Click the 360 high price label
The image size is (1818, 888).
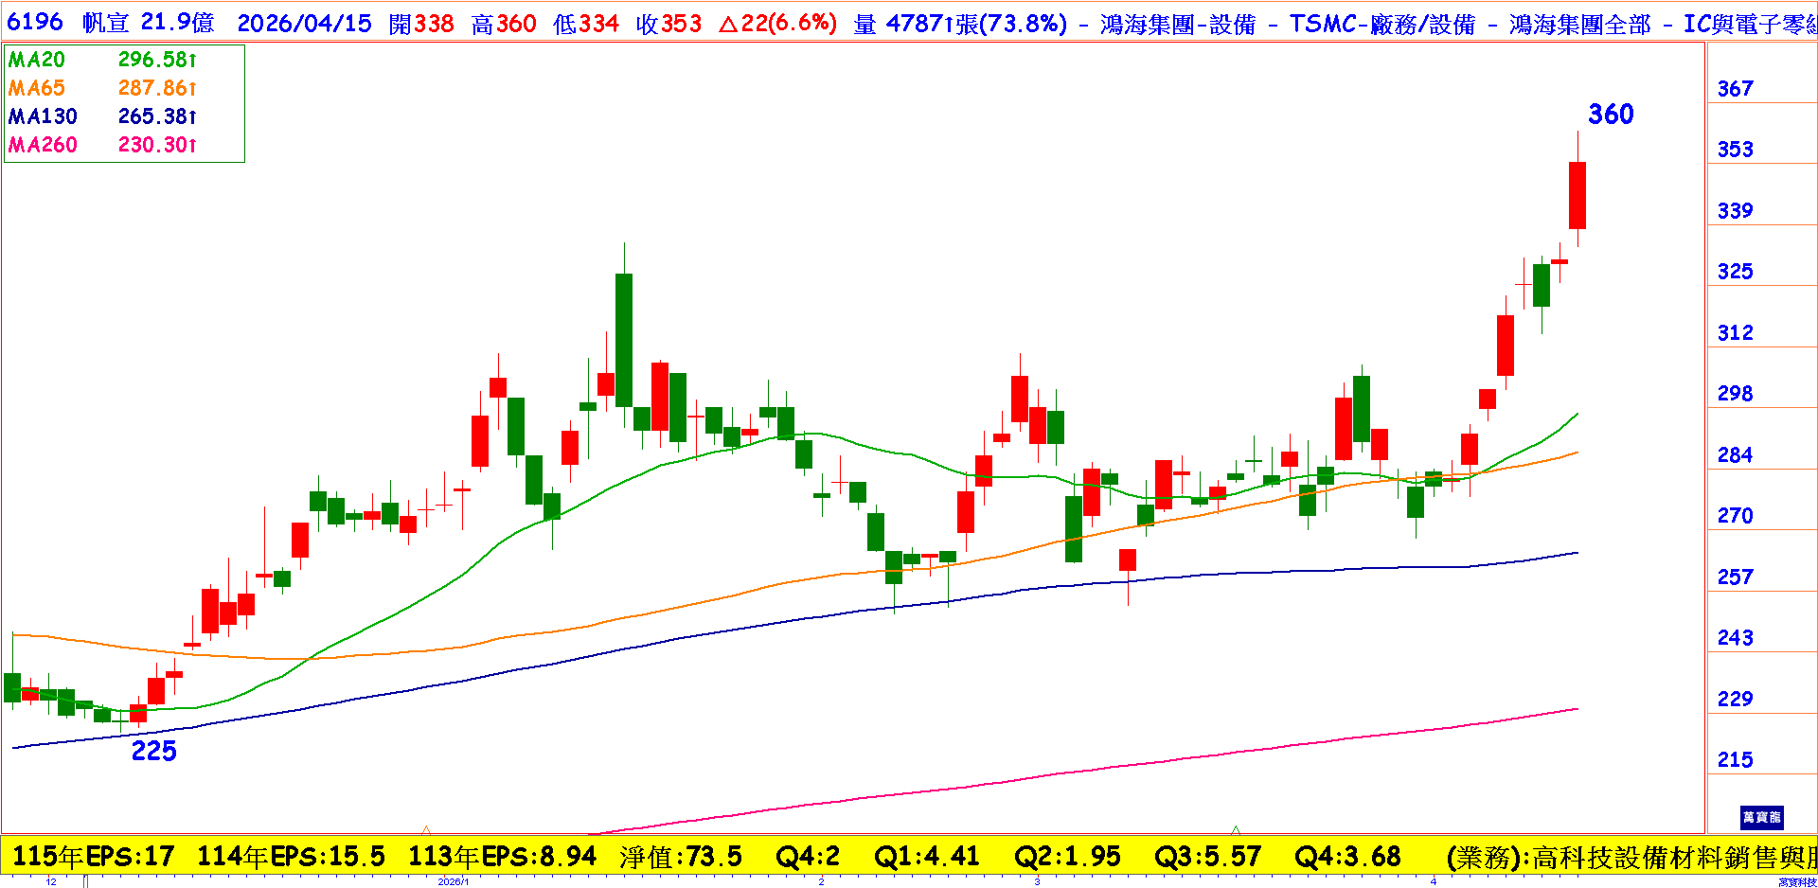(x=1611, y=115)
